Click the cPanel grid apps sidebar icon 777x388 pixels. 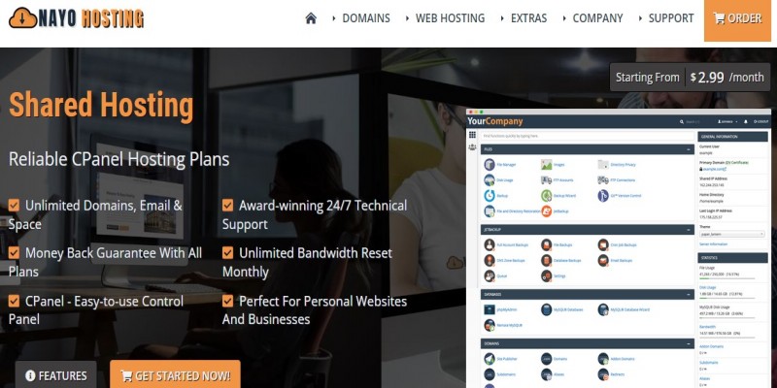pyautogui.click(x=472, y=135)
